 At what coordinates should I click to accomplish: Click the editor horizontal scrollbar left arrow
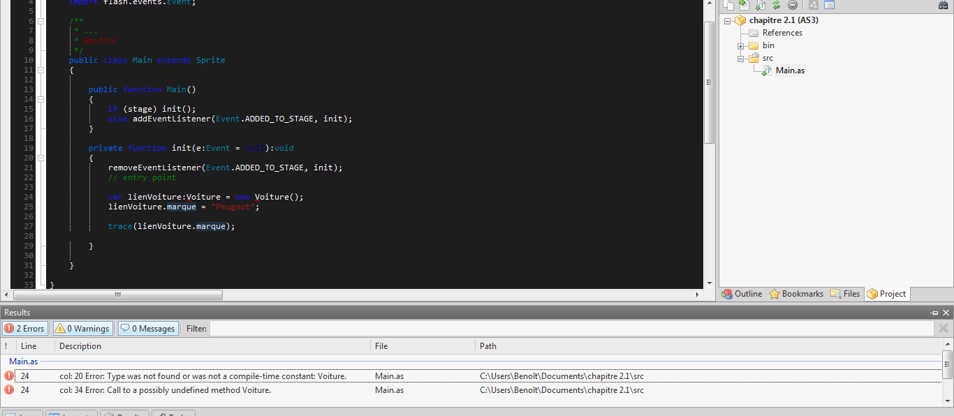6,295
